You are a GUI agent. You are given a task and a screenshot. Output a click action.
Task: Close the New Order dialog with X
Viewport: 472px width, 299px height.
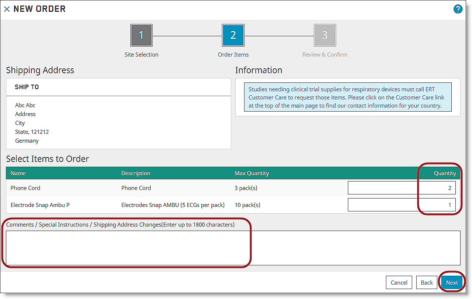[x=7, y=9]
